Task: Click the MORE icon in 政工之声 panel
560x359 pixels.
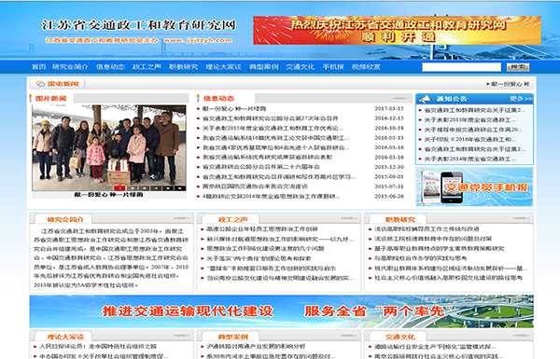Action: point(349,218)
